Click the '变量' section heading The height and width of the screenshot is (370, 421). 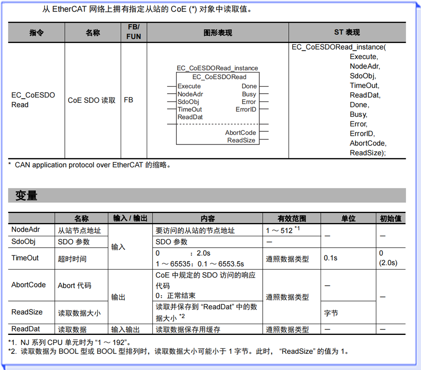26,195
